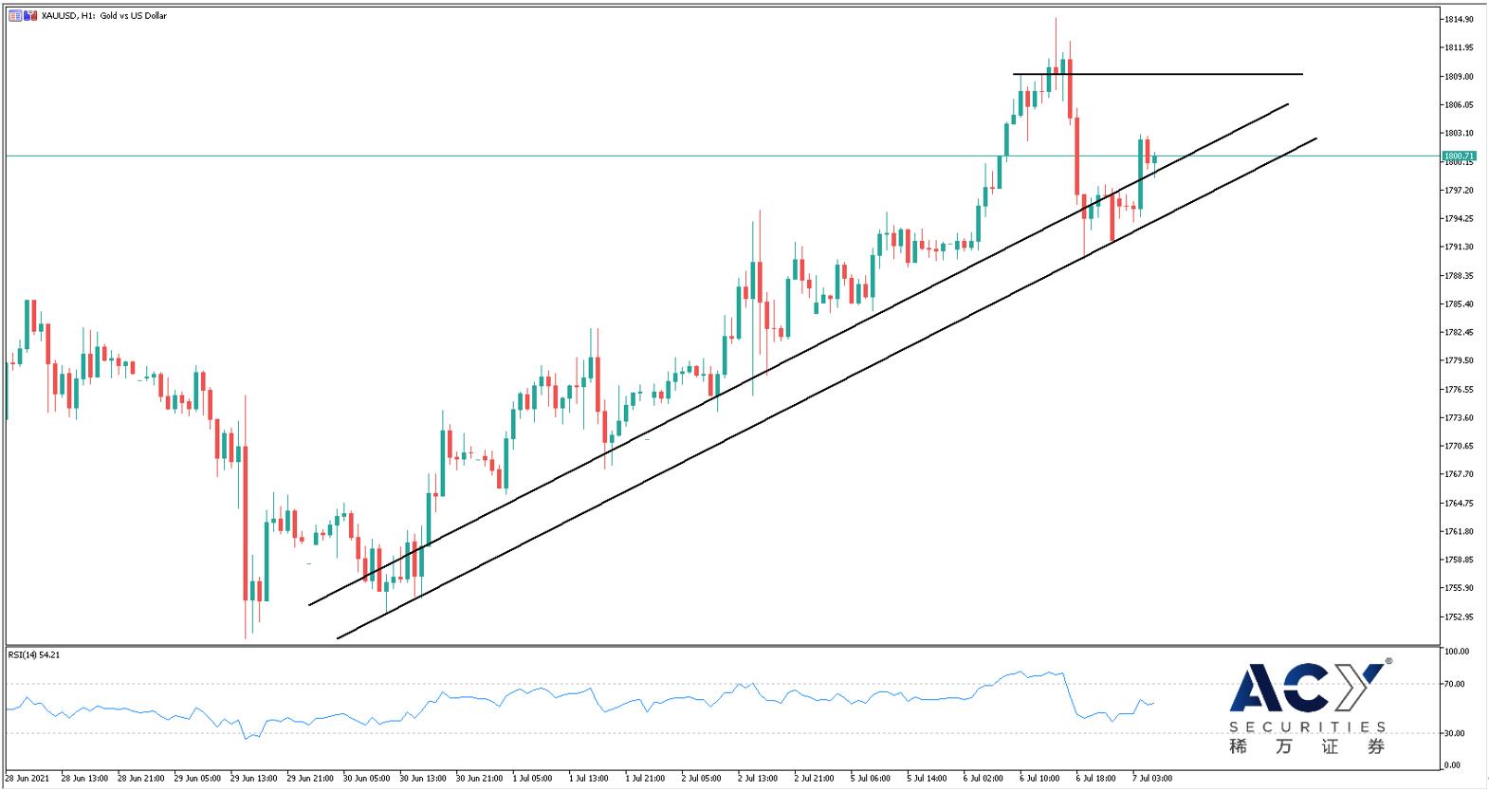Select the horizontal resistance line near 1809
The width and height of the screenshot is (1489, 791).
(x=1157, y=74)
